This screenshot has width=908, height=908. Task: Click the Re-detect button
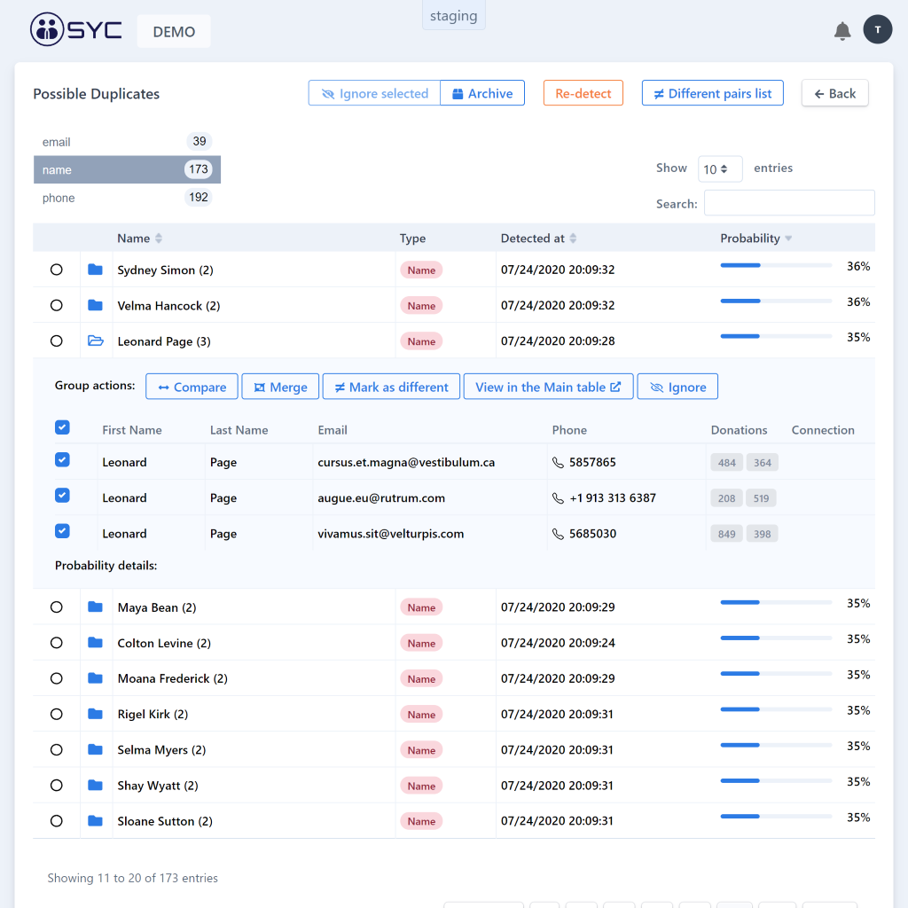coord(583,93)
